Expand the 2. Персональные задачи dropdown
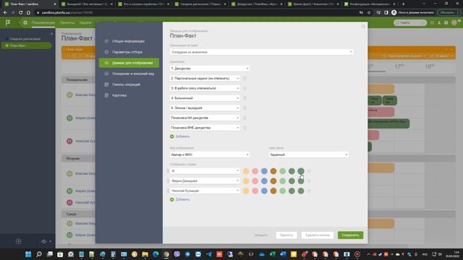 tap(205, 79)
